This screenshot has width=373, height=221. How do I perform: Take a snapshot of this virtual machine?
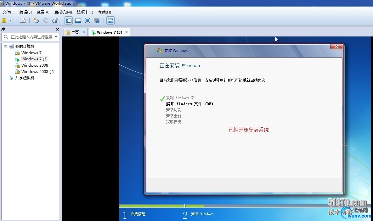click(36, 20)
